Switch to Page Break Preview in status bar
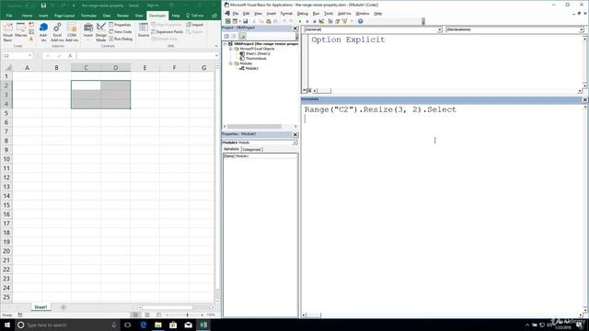Screen dimensions: 589x331 click(158, 314)
